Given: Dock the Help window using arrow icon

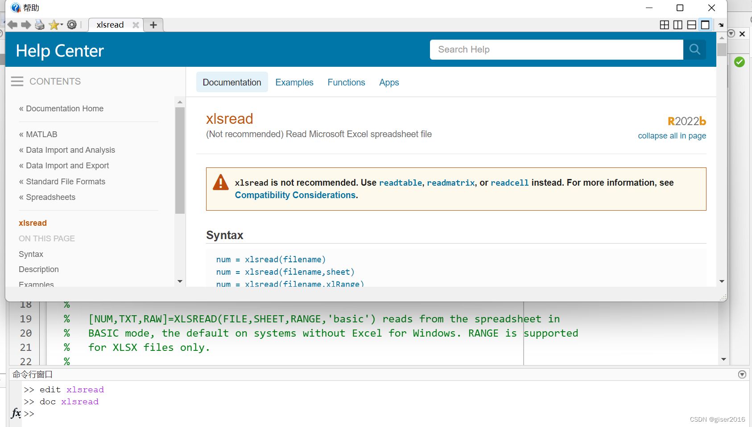Looking at the screenshot, I should point(721,25).
